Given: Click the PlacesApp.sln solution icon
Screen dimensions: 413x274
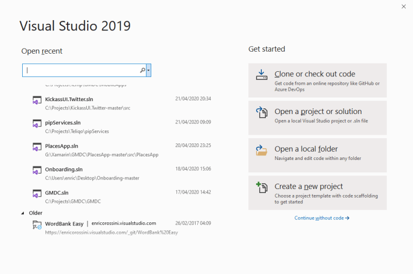Looking at the screenshot, I should pyautogui.click(x=37, y=147).
